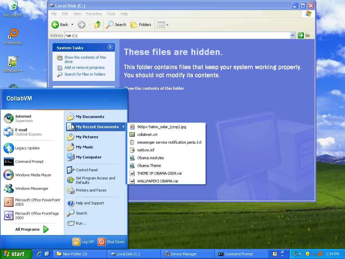Open Obama.Theme recent document
Image resolution: width=345 pixels, height=259 pixels.
pyautogui.click(x=166, y=166)
